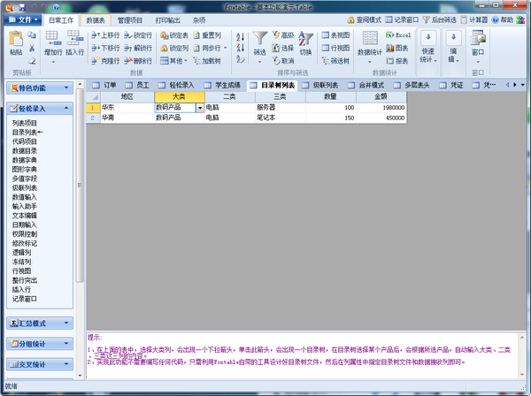Viewport: 531px width, 396px height.
Task: Select 日期输入 in the sidebar list
Action: pyautogui.click(x=25, y=225)
